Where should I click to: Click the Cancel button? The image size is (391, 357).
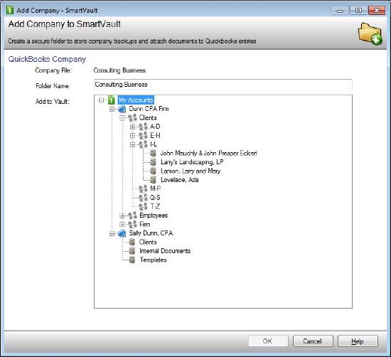click(x=313, y=341)
